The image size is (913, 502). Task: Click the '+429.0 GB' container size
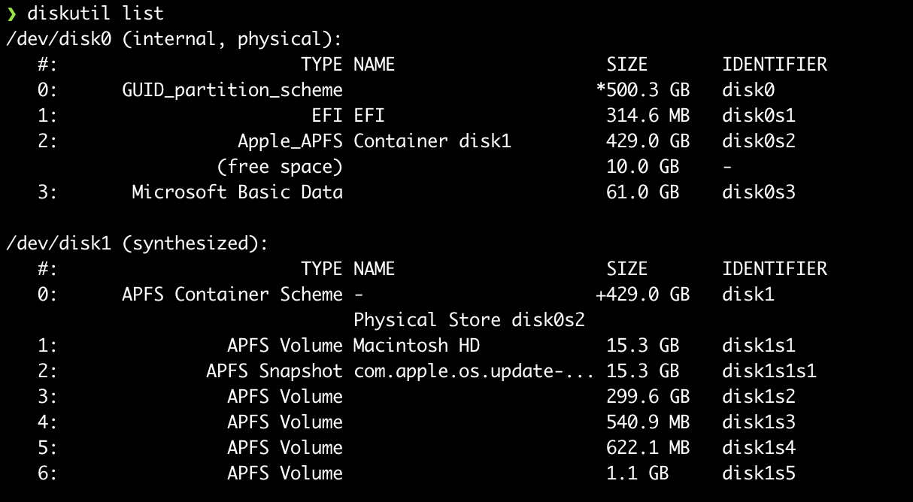pyautogui.click(x=642, y=295)
